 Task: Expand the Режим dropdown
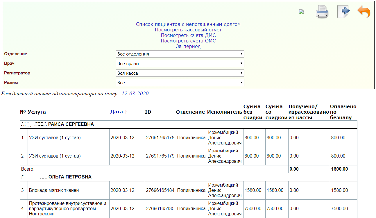[180, 83]
